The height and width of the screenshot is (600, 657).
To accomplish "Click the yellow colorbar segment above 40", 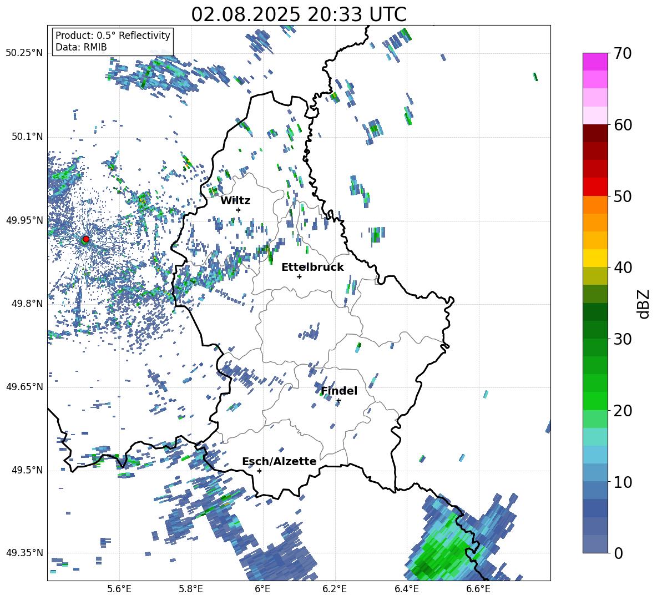I will (x=595, y=258).
